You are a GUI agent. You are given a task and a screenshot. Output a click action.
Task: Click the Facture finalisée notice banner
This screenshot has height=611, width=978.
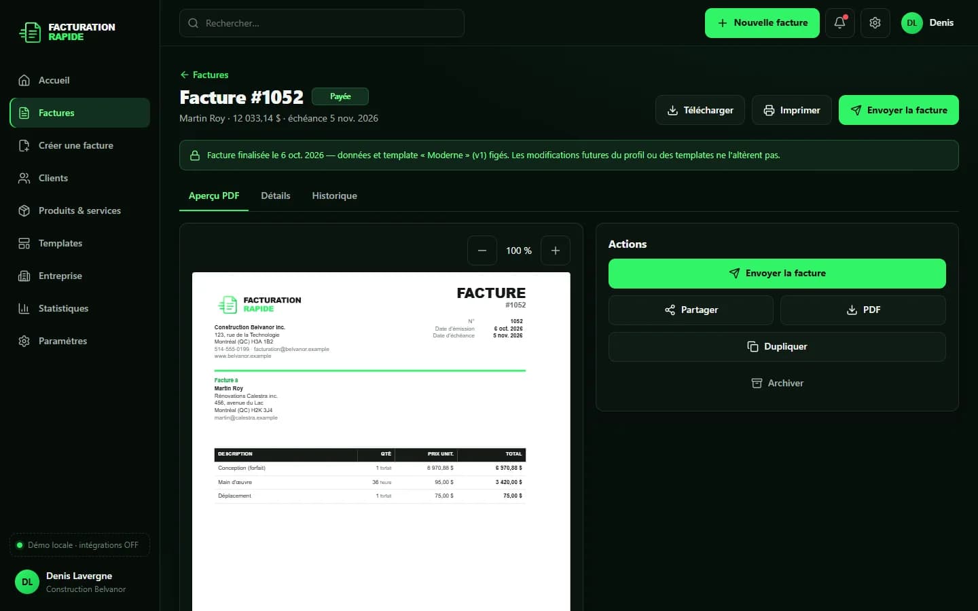tap(569, 155)
